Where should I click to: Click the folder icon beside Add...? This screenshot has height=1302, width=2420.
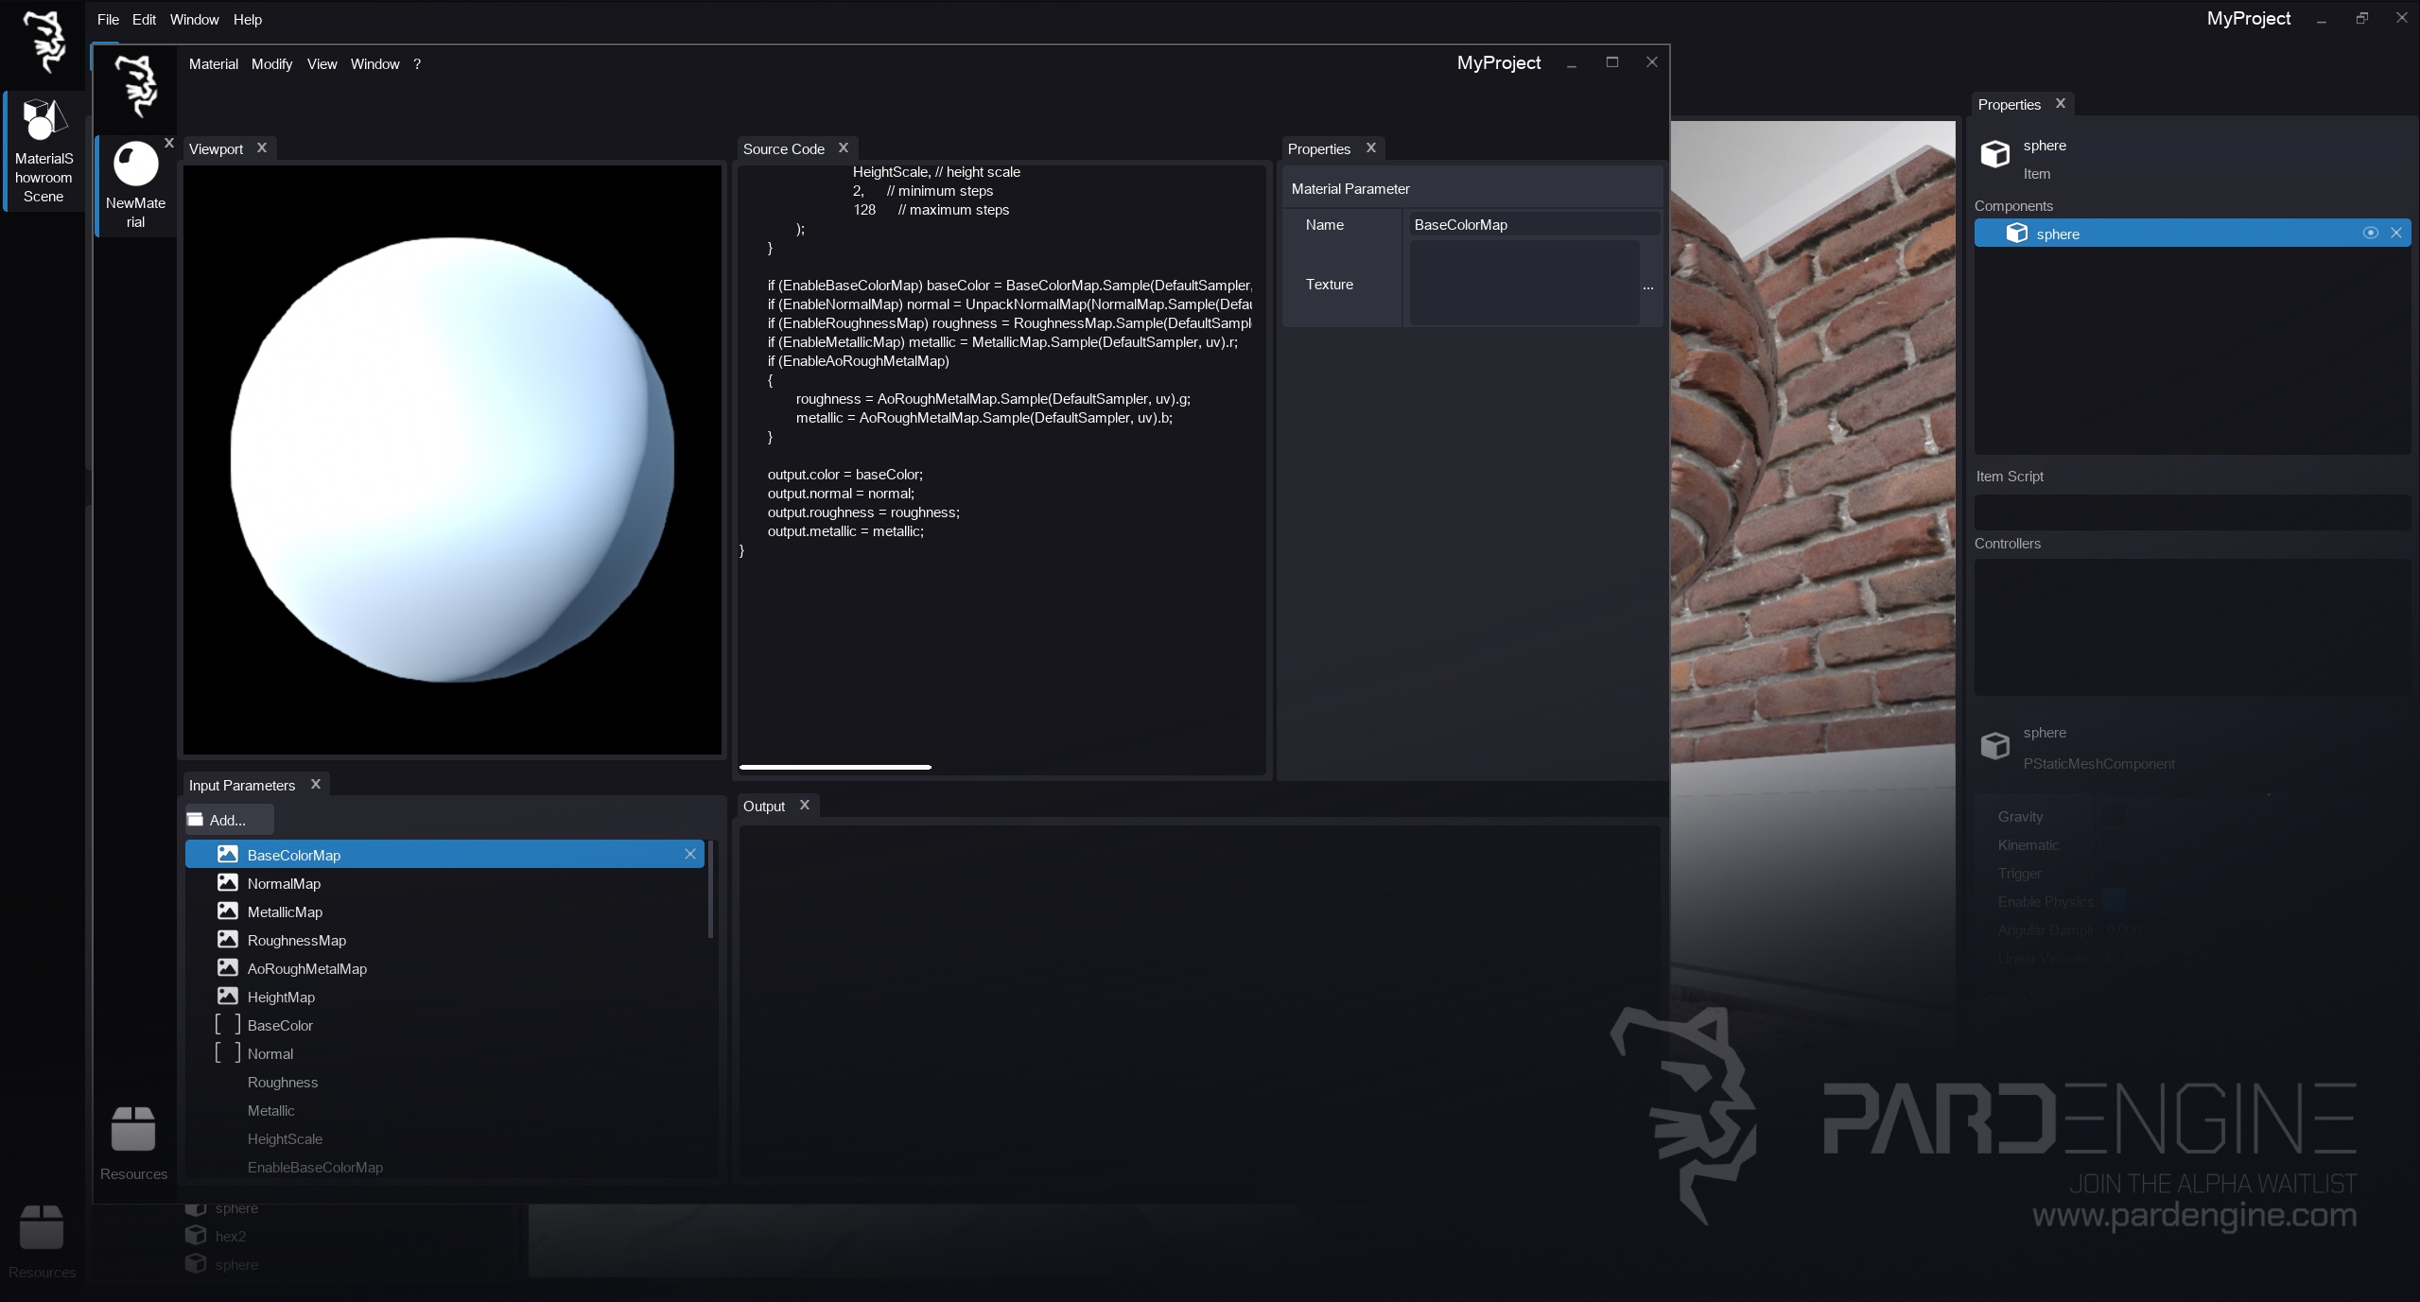[196, 820]
